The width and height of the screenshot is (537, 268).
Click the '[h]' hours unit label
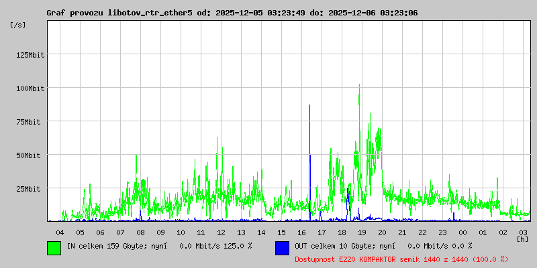point(522,239)
